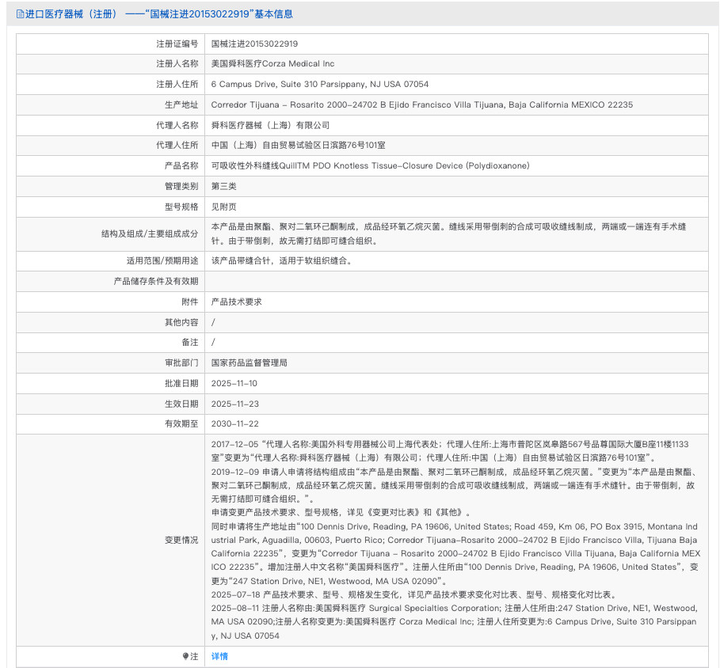Open the 详情 link
This screenshot has width=720, height=668.
219,656
